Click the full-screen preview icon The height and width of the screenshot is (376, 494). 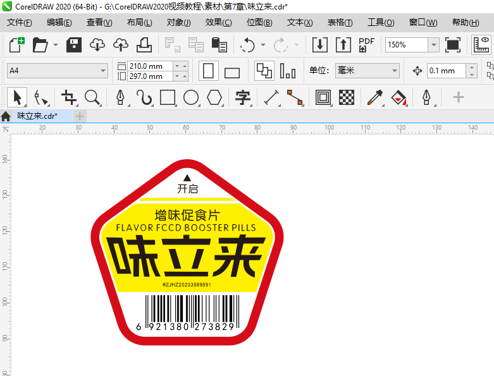click(453, 45)
